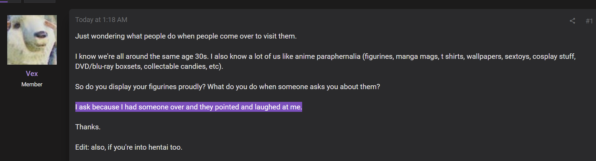Click the Member title under Vex
Viewport: 596px width, 161px height.
[x=32, y=84]
